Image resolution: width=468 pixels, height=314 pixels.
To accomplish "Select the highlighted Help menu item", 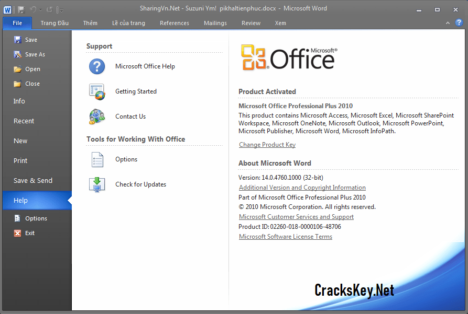I will pyautogui.click(x=37, y=200).
